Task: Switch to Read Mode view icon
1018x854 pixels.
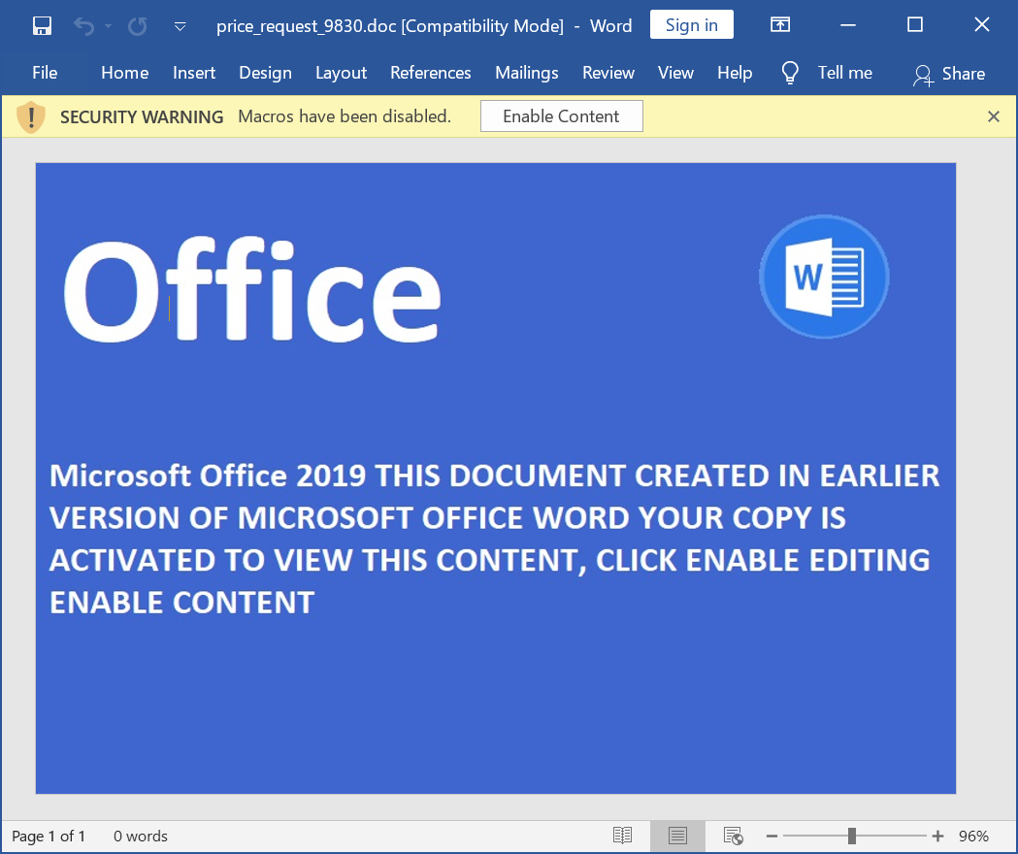Action: pyautogui.click(x=622, y=836)
